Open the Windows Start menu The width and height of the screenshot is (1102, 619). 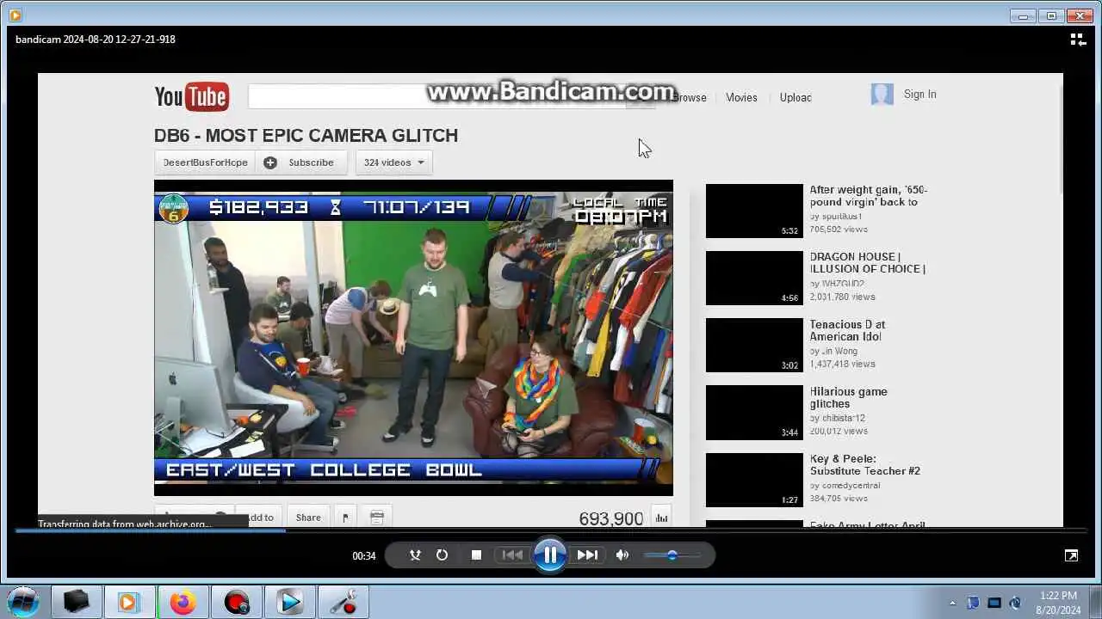(23, 602)
